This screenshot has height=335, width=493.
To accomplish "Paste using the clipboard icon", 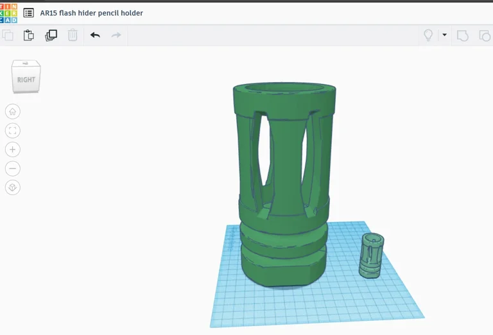I will click(29, 35).
